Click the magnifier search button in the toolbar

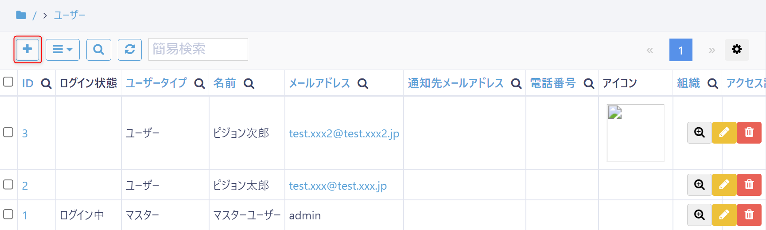click(99, 49)
